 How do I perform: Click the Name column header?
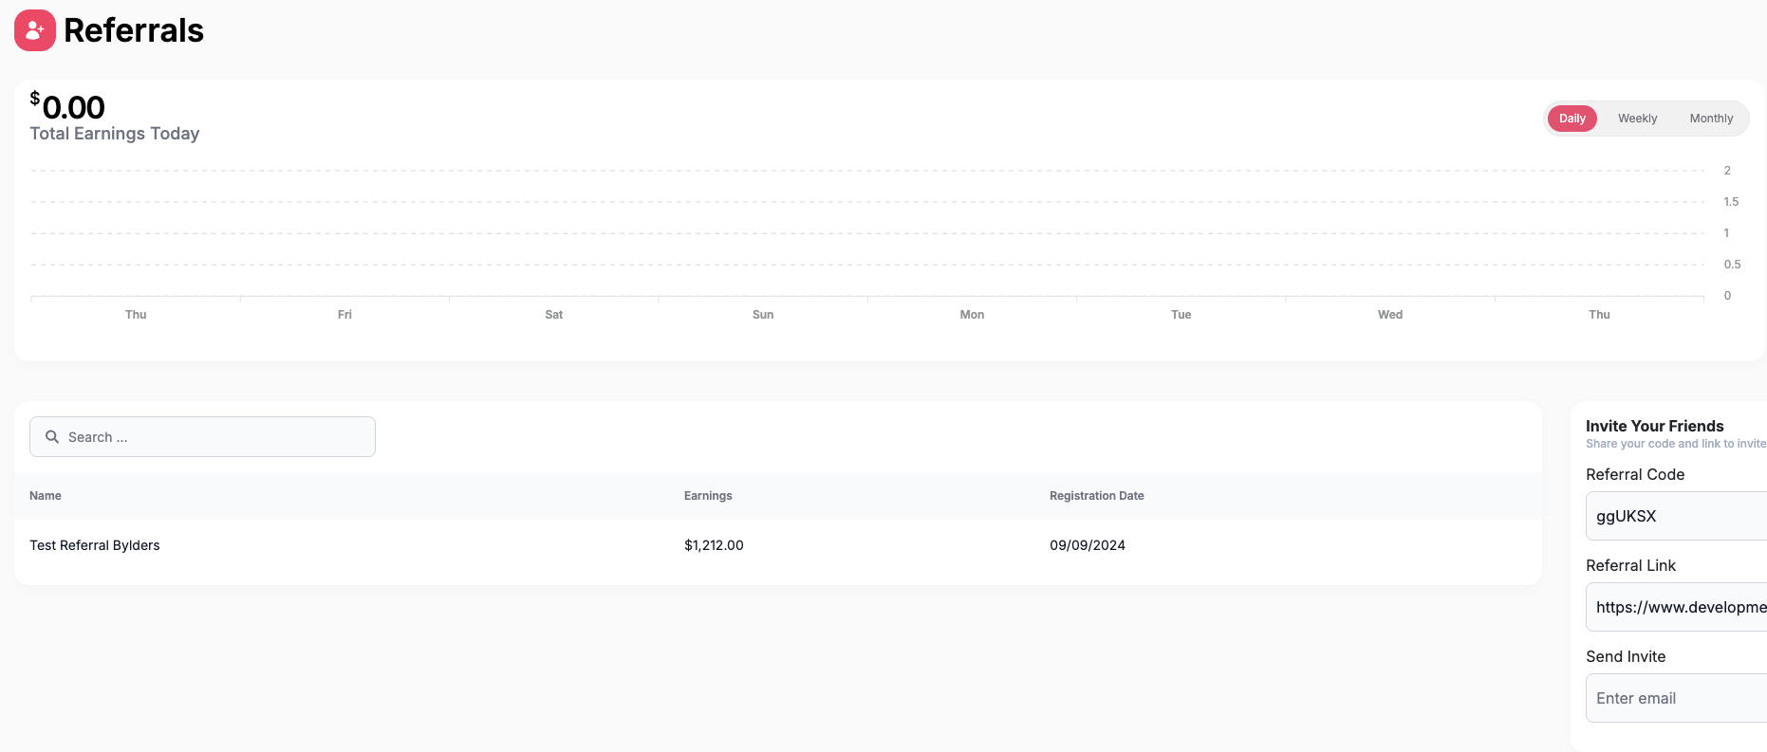pyautogui.click(x=46, y=496)
